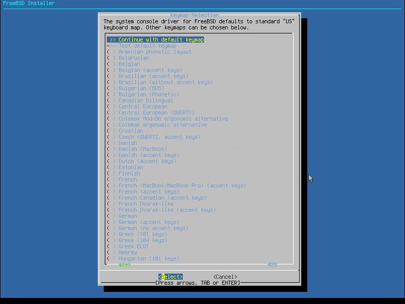Select Bulgarian (BDS) keymap
Image resolution: width=405 pixels, height=304 pixels.
point(136,88)
